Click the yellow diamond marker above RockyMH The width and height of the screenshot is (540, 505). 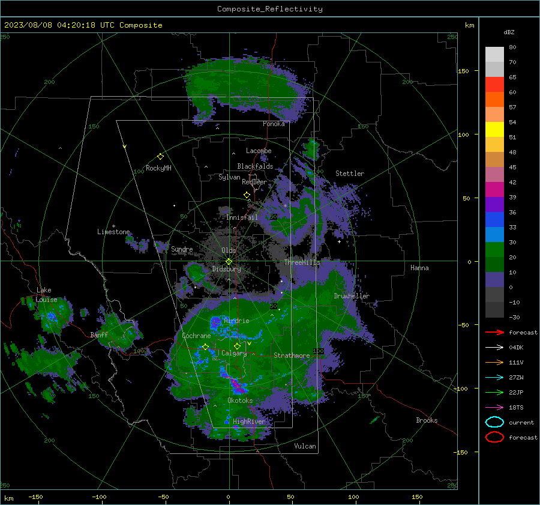160,157
